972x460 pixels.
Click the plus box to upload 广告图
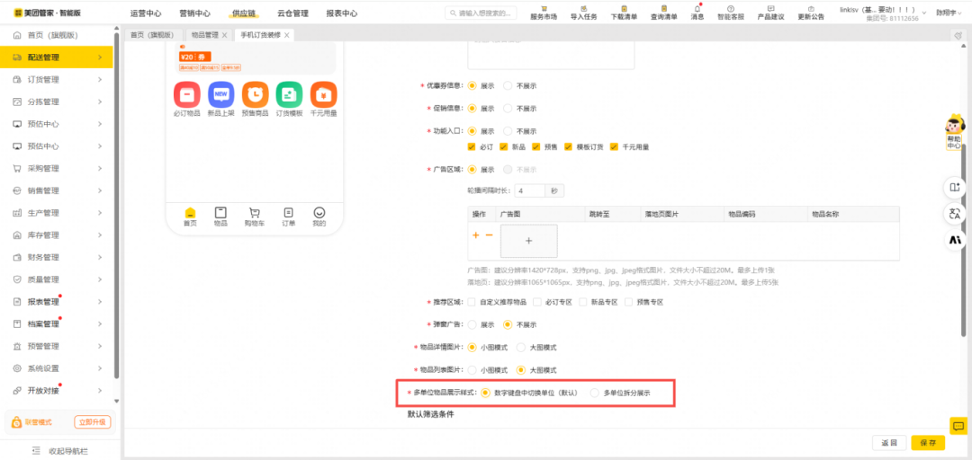(528, 241)
